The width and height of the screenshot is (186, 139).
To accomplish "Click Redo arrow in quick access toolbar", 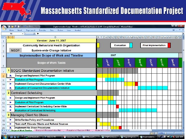I will [x=30, y=27].
